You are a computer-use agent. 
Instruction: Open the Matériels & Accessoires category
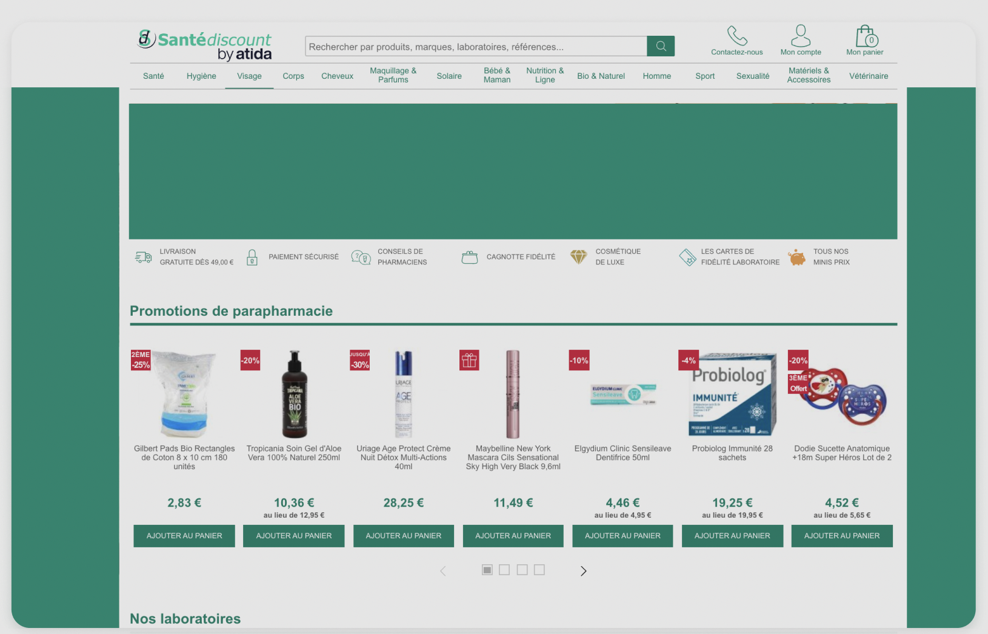pyautogui.click(x=809, y=75)
